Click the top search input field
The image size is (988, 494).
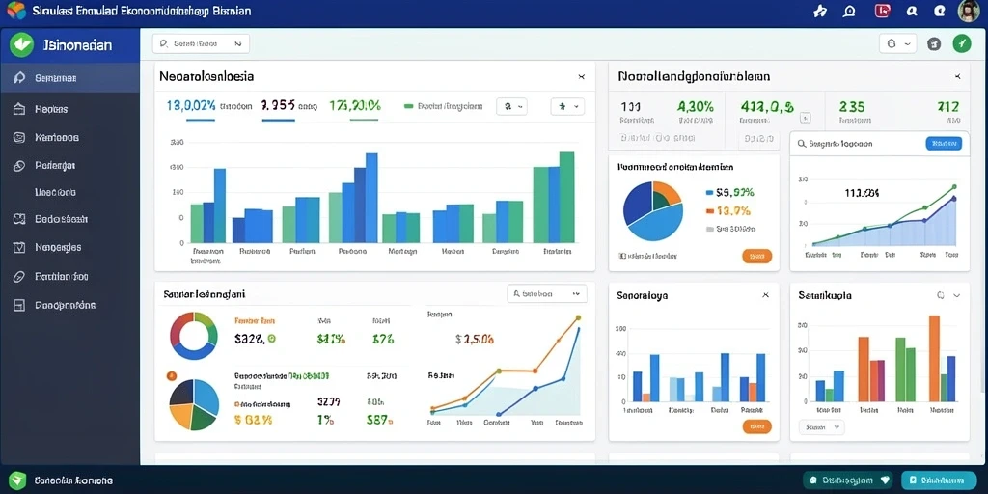click(x=201, y=43)
